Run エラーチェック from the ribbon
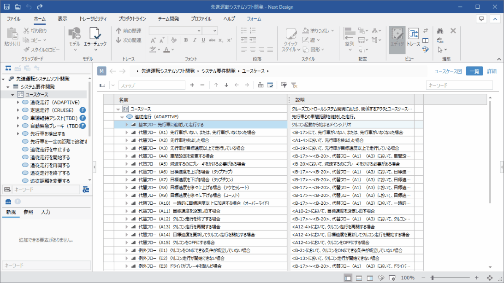Viewport: 504px width, 283px height. [x=95, y=39]
